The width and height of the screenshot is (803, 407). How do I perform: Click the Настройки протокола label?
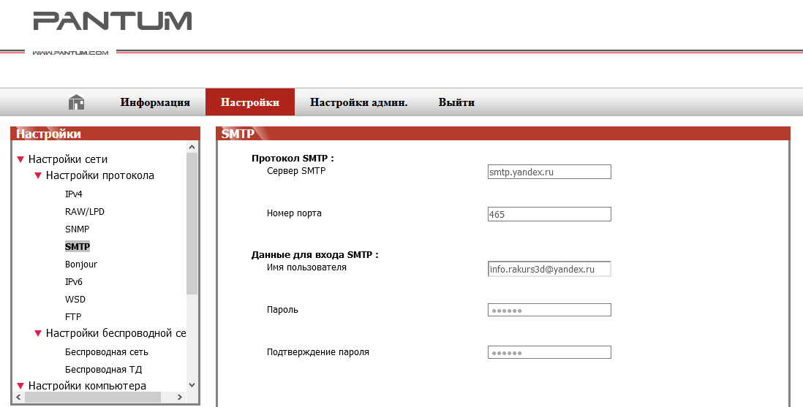100,175
